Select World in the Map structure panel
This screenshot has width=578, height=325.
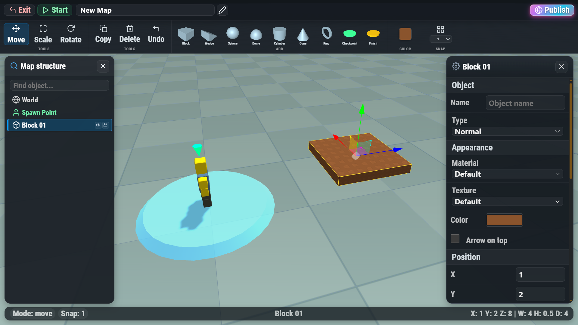click(30, 100)
